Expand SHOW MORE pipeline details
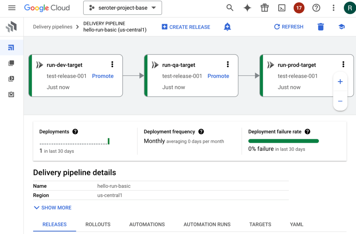The image size is (356, 234). pyautogui.click(x=53, y=208)
